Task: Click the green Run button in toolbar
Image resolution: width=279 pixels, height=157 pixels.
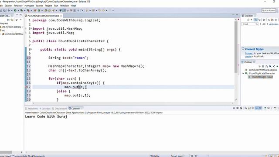Action: 15,10
